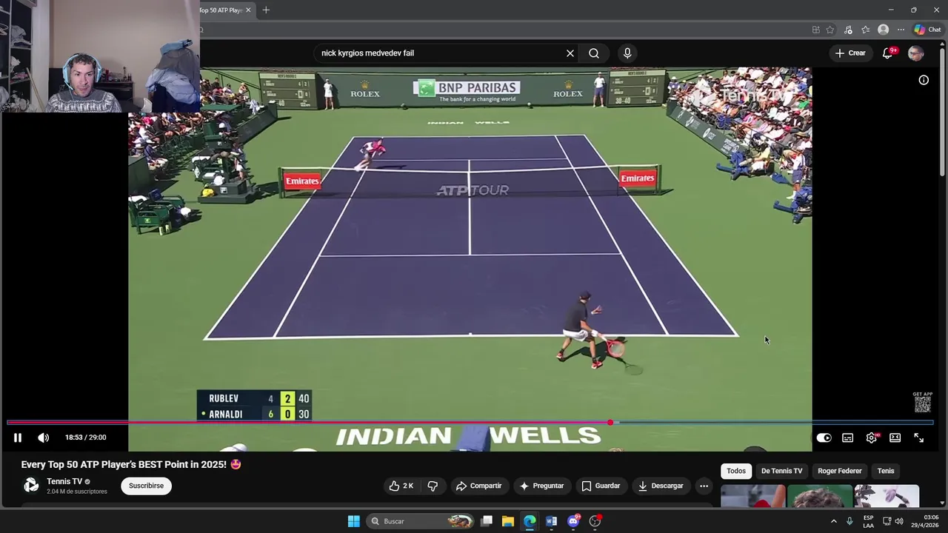Open the Windows Start menu
The height and width of the screenshot is (533, 948).
pos(353,521)
